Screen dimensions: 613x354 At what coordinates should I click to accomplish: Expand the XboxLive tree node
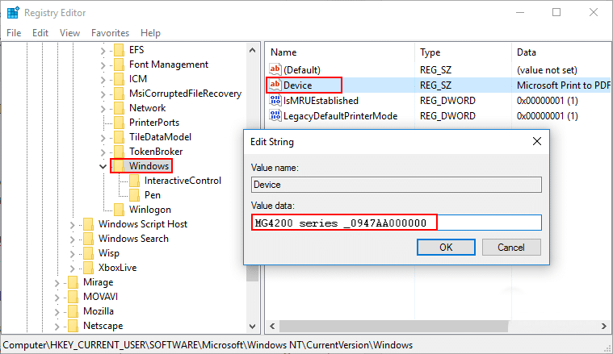[x=73, y=269]
